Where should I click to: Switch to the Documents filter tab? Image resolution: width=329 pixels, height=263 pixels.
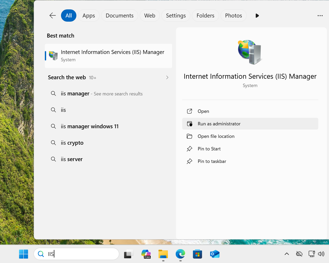click(119, 16)
